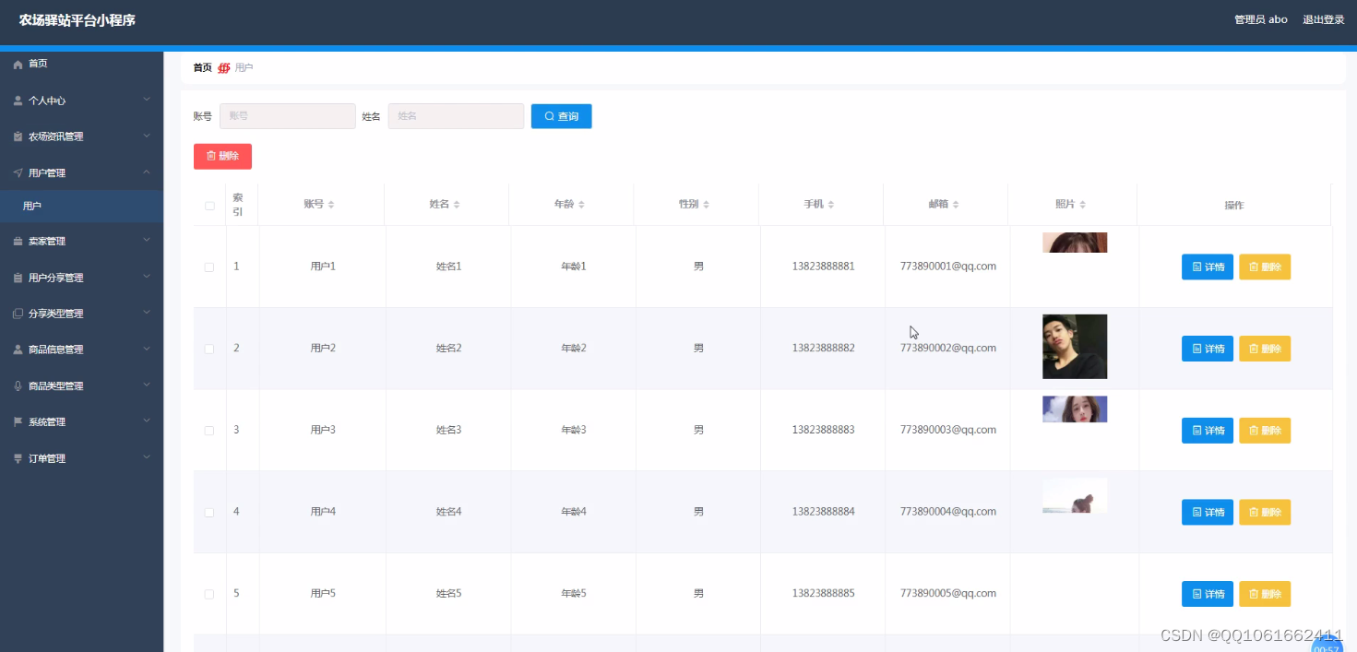Click the sort arrows in 年龄 column header
The width and height of the screenshot is (1357, 652).
click(x=581, y=205)
